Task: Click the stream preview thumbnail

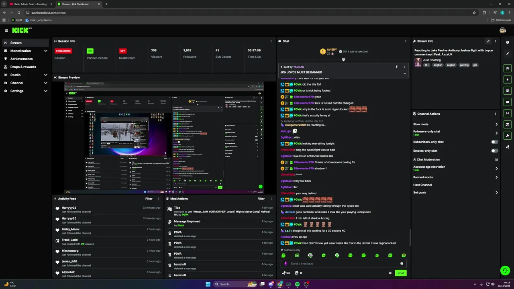Action: click(x=164, y=138)
